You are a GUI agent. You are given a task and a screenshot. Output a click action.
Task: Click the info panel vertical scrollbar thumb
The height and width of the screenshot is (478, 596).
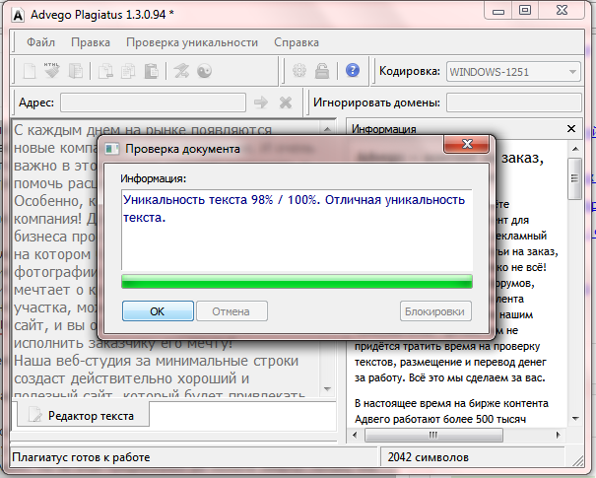[x=574, y=178]
